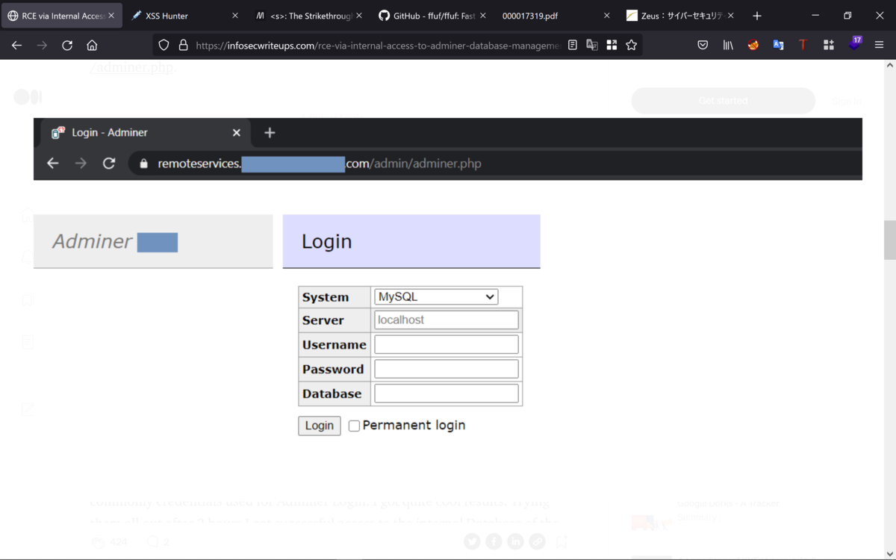Close the Login - Adminer tab in the screenshot
This screenshot has height=560, width=896.
tap(237, 133)
